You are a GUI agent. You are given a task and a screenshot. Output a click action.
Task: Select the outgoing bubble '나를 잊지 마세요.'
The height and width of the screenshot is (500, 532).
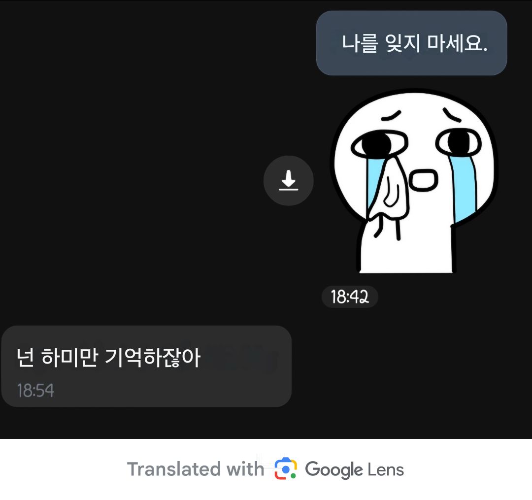click(411, 43)
